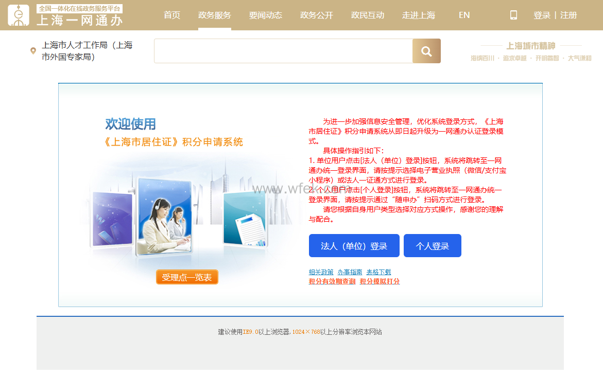Click the 注册 link in header
603x377 pixels.
point(568,15)
